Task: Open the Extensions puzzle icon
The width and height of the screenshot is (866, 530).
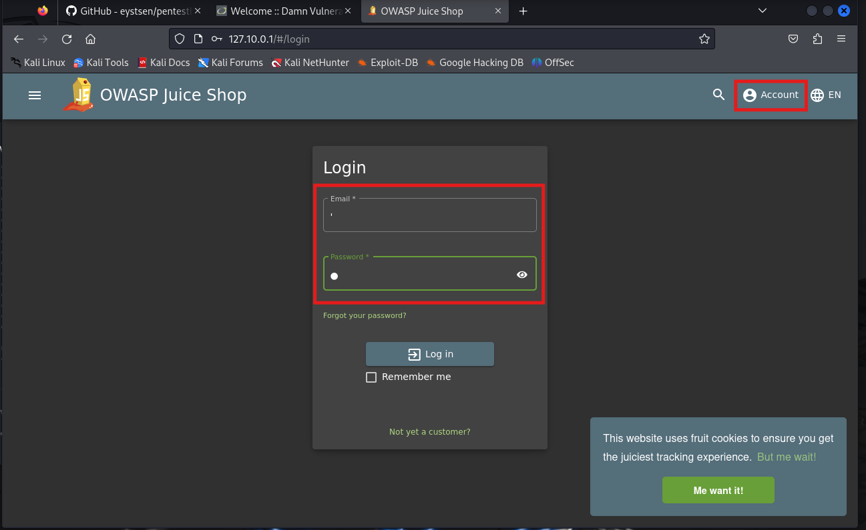Action: tap(817, 39)
